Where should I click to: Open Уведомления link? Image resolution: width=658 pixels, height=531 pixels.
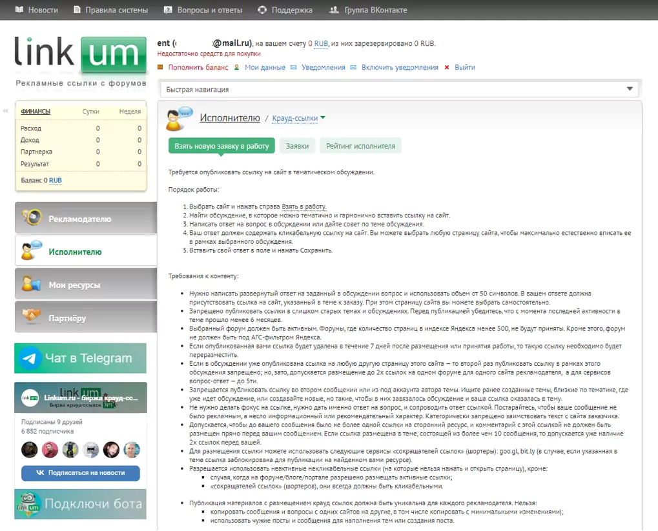(323, 67)
